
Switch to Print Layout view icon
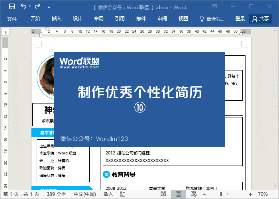pyautogui.click(x=178, y=194)
